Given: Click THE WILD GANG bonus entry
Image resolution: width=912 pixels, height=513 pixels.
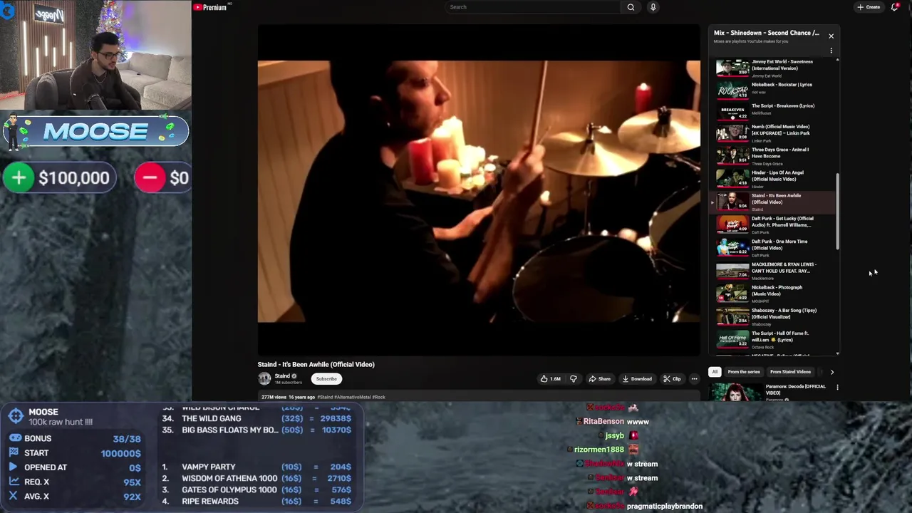Looking at the screenshot, I should click(256, 419).
